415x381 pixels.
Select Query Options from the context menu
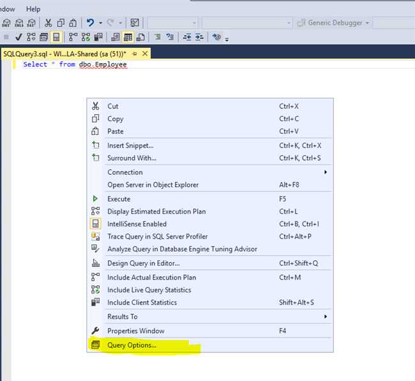point(132,345)
